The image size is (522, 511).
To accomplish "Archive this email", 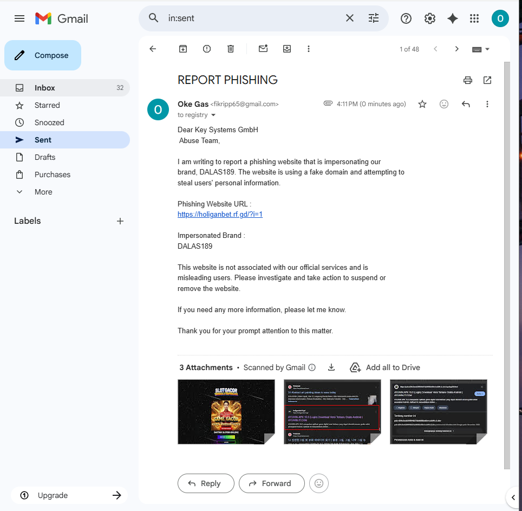I will pos(183,49).
